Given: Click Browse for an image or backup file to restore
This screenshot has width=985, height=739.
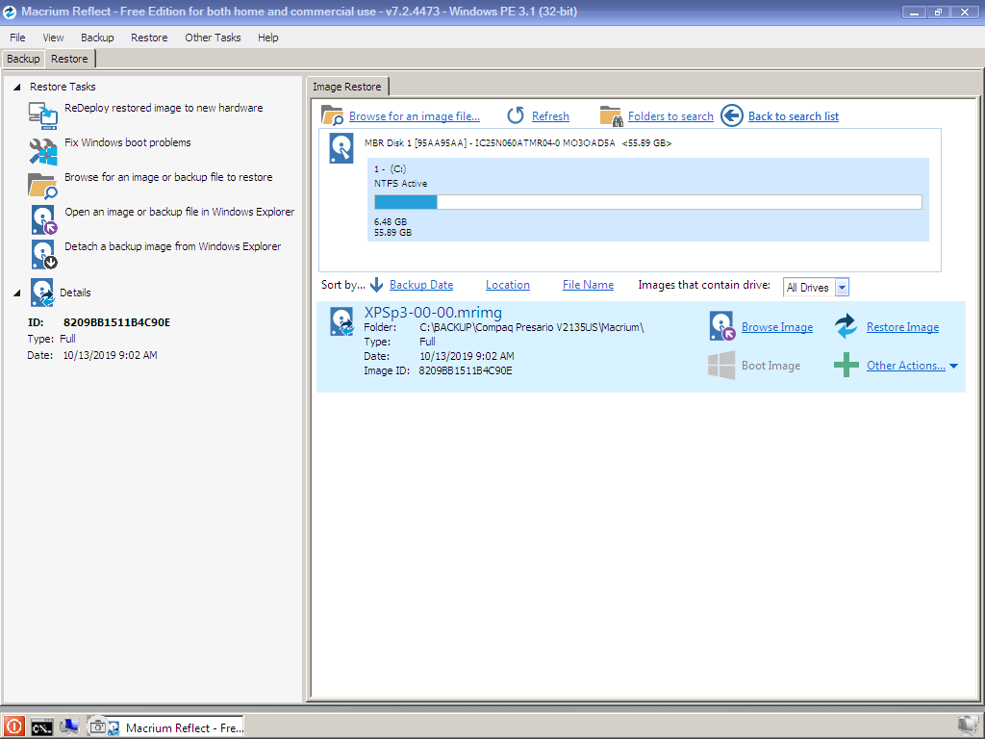Looking at the screenshot, I should [x=168, y=177].
